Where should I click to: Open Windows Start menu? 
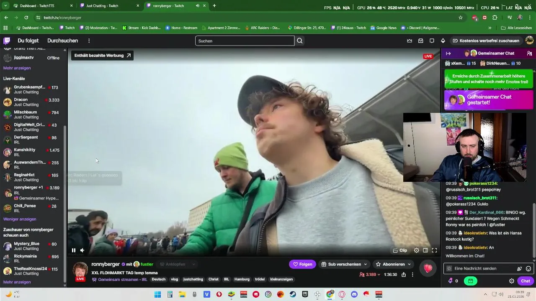click(x=157, y=294)
